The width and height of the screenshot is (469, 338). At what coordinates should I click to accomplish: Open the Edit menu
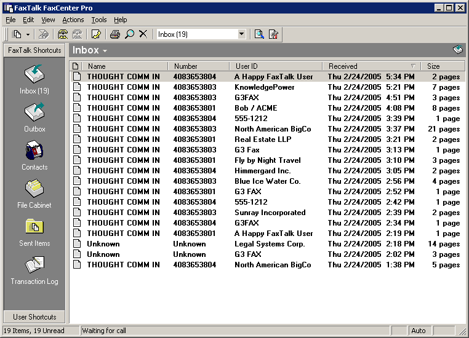[28, 20]
